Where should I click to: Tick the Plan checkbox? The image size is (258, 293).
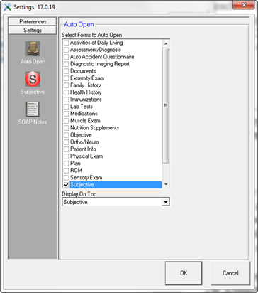click(x=67, y=164)
